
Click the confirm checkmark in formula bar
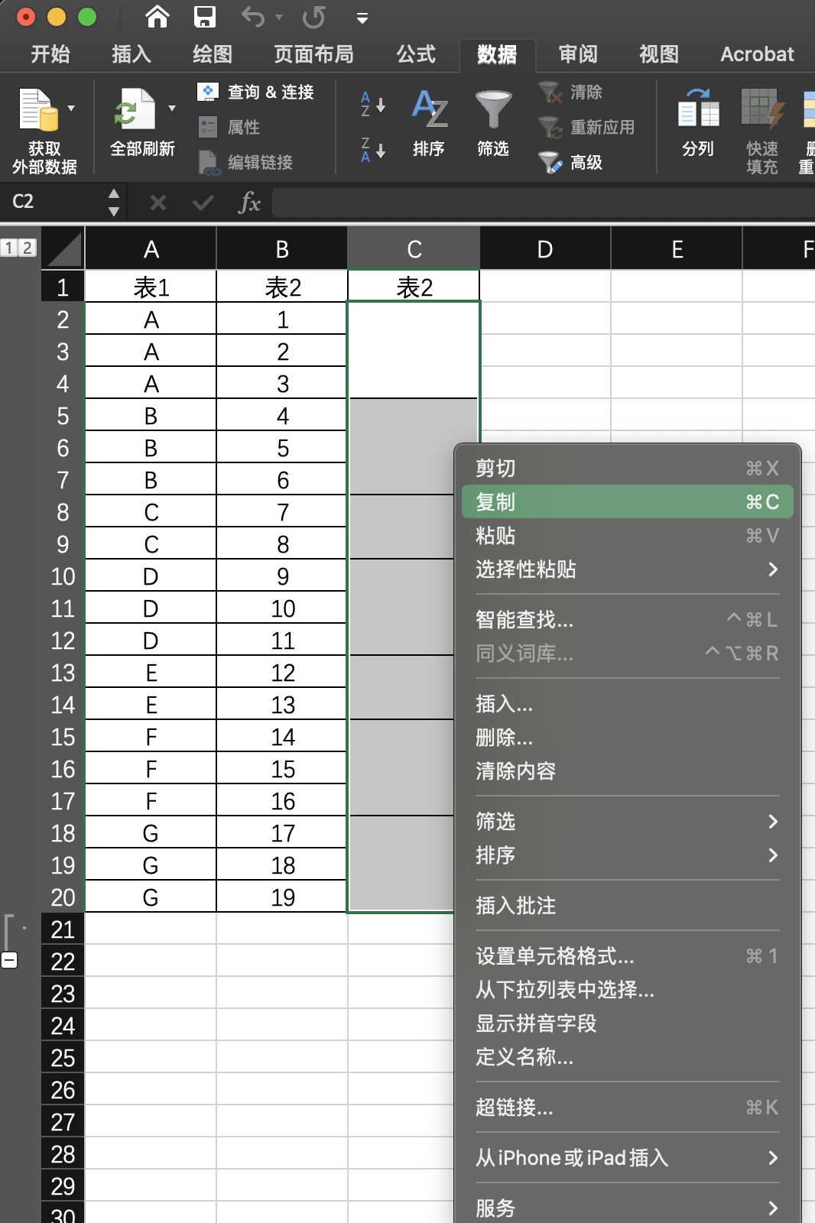(x=203, y=203)
